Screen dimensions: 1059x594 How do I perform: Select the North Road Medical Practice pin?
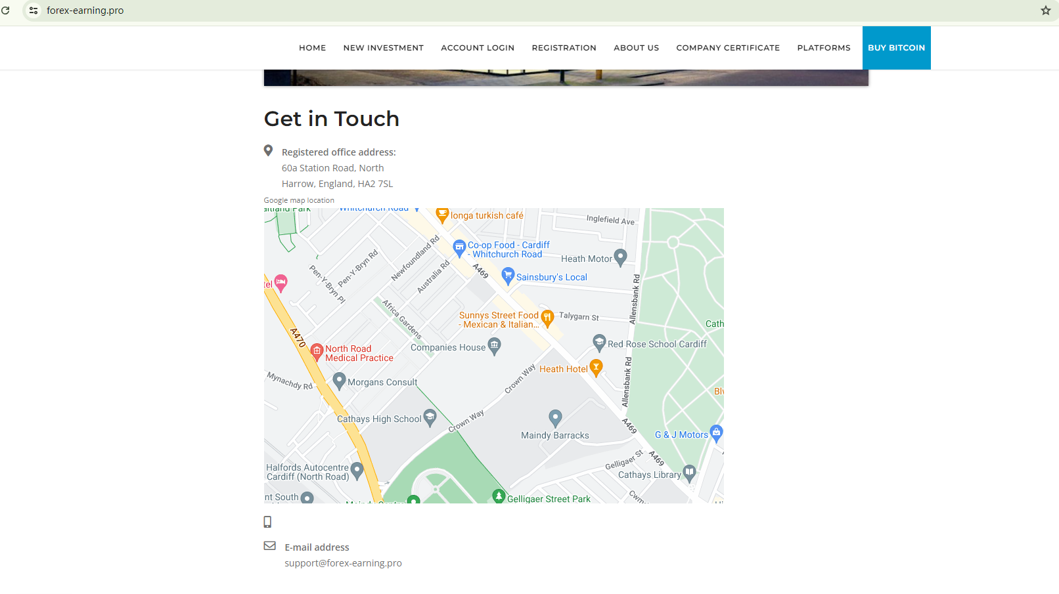coord(317,352)
